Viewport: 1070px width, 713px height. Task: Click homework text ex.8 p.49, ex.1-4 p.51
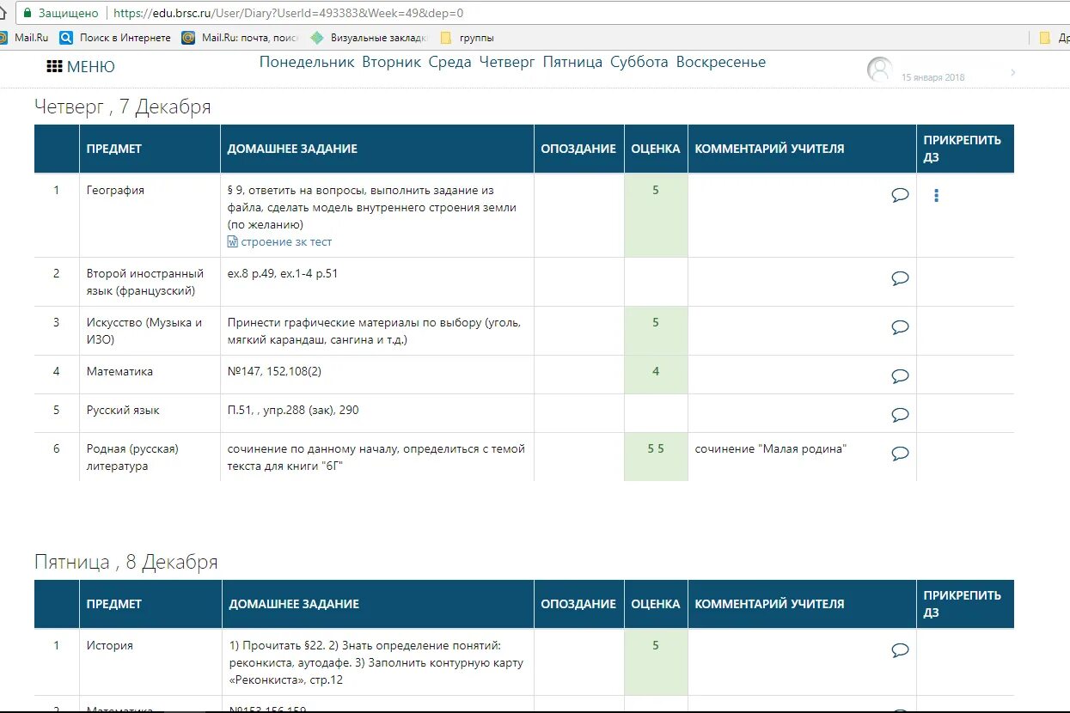(284, 273)
